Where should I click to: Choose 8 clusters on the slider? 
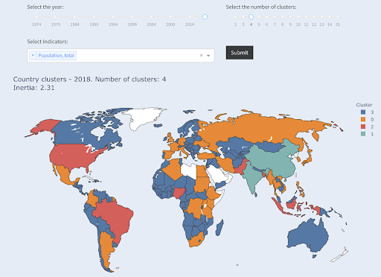click(282, 17)
